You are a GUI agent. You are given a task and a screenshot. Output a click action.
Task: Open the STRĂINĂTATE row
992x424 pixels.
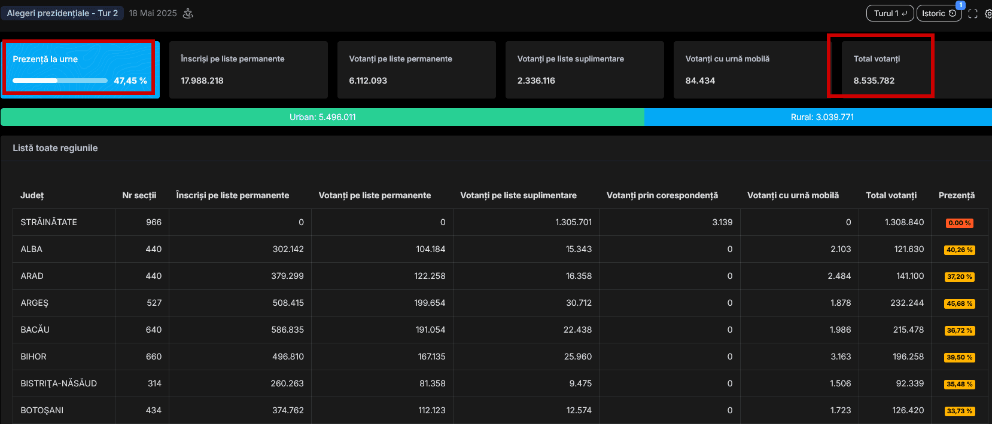point(49,222)
